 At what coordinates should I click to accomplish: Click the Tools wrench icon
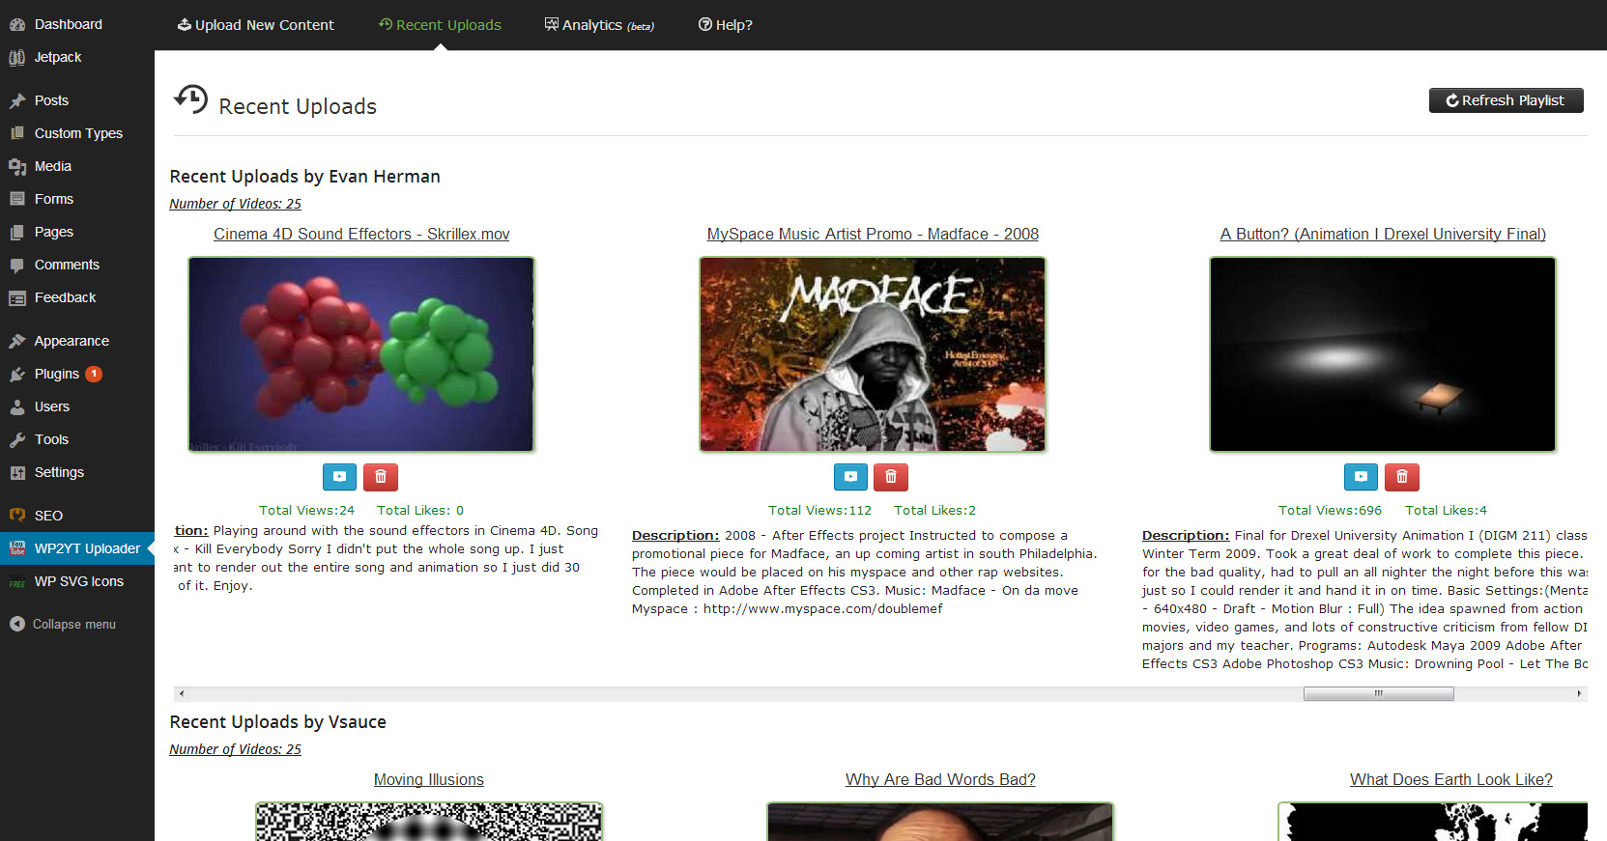click(17, 439)
